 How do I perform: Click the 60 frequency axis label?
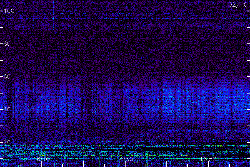(x=7, y=76)
